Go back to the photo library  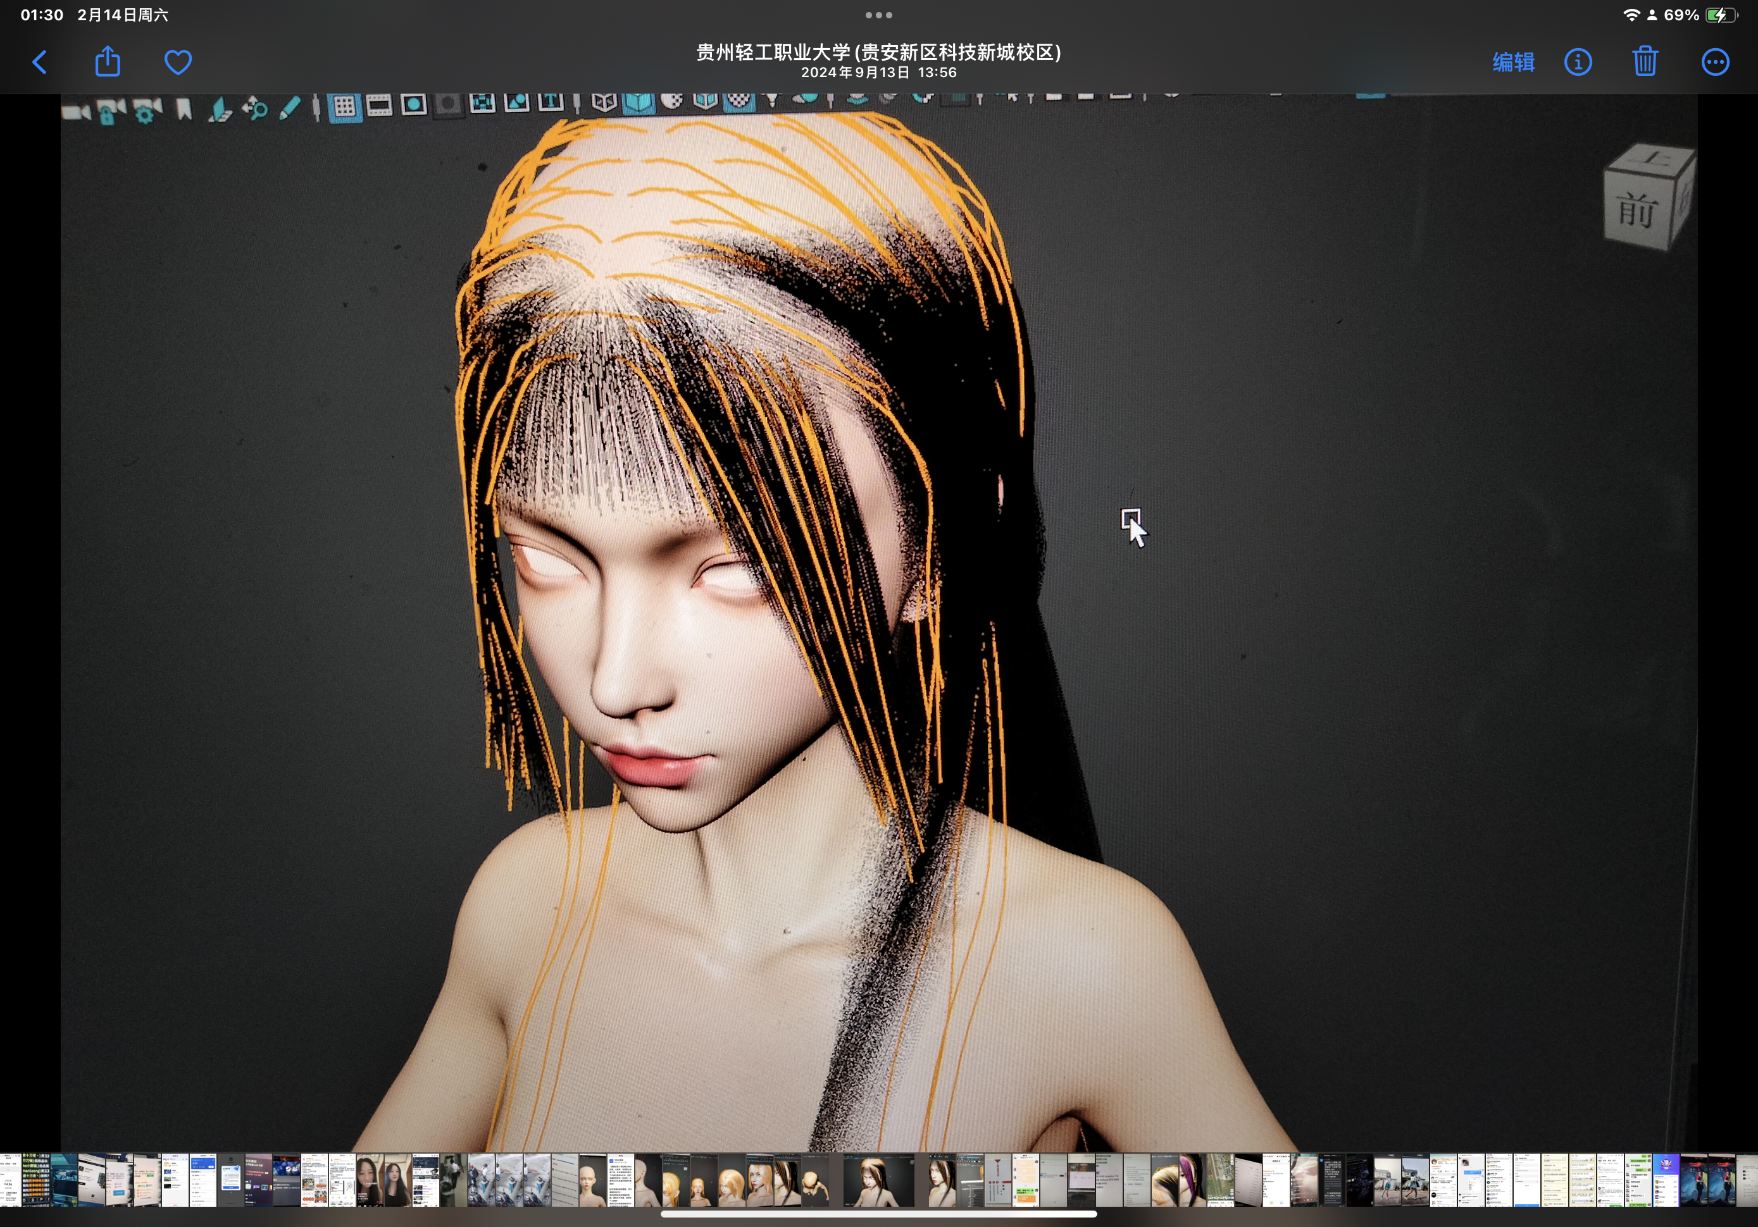40,62
